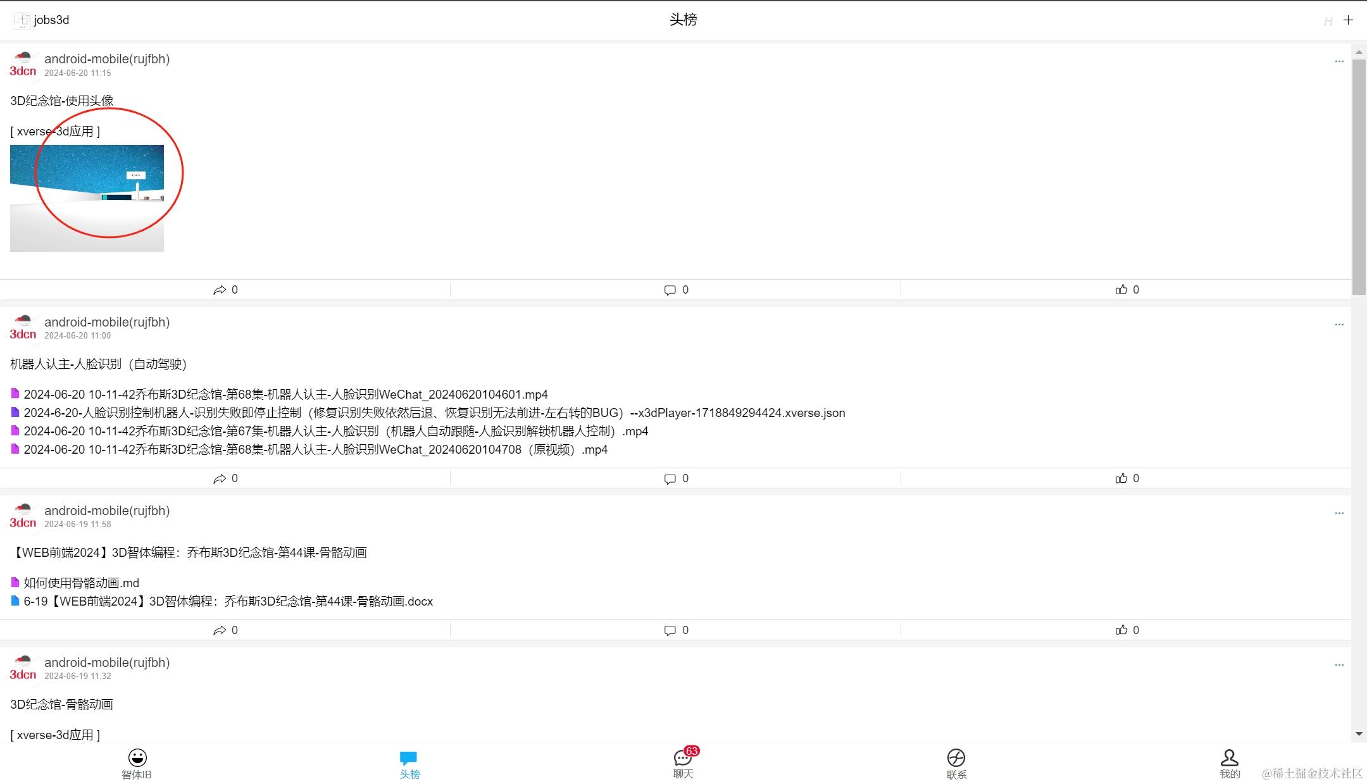Viewport: 1367px width, 784px height.
Task: Open the 如何使用骨骼动画.md file
Action: 81,583
